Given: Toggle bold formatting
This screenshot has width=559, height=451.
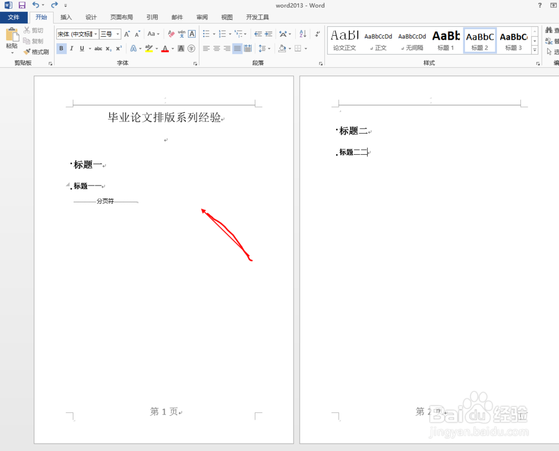Looking at the screenshot, I should coord(61,49).
